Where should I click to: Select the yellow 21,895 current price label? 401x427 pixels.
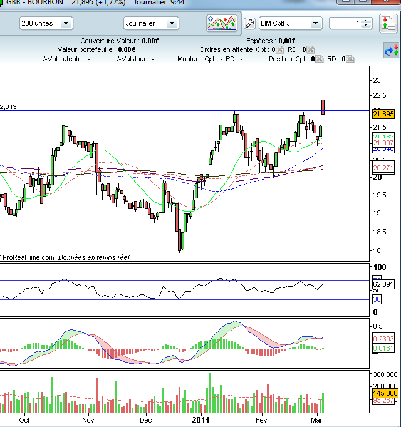coord(383,114)
